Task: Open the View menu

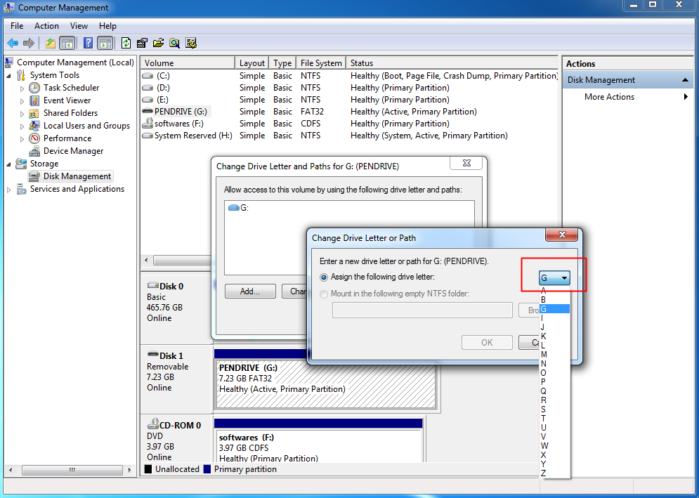Action: 79,26
